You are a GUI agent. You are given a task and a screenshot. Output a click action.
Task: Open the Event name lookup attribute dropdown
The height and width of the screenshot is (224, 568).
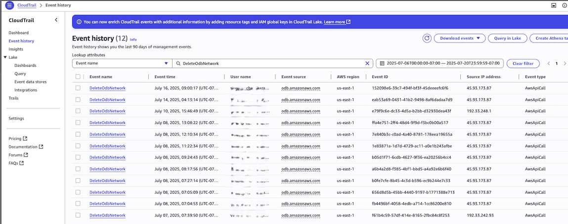coord(122,63)
